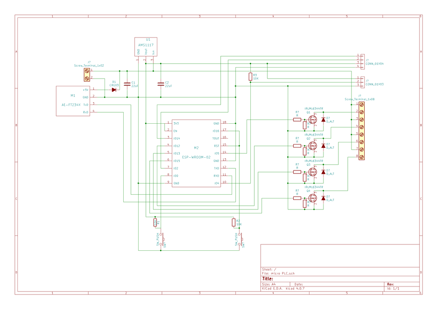Select the Screw_Terminal_1x02 connector symbol

[87, 75]
